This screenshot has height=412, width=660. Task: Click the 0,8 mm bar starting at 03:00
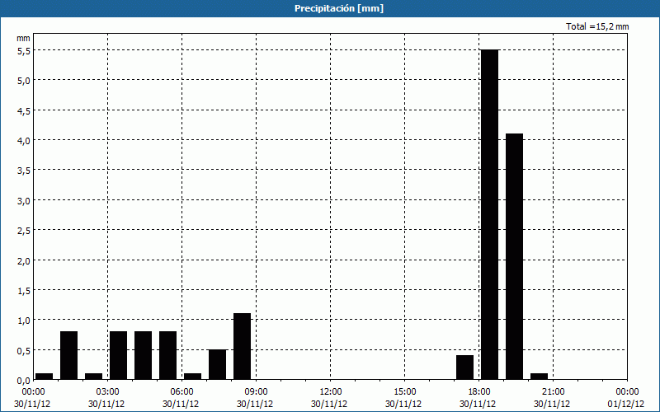pyautogui.click(x=118, y=355)
